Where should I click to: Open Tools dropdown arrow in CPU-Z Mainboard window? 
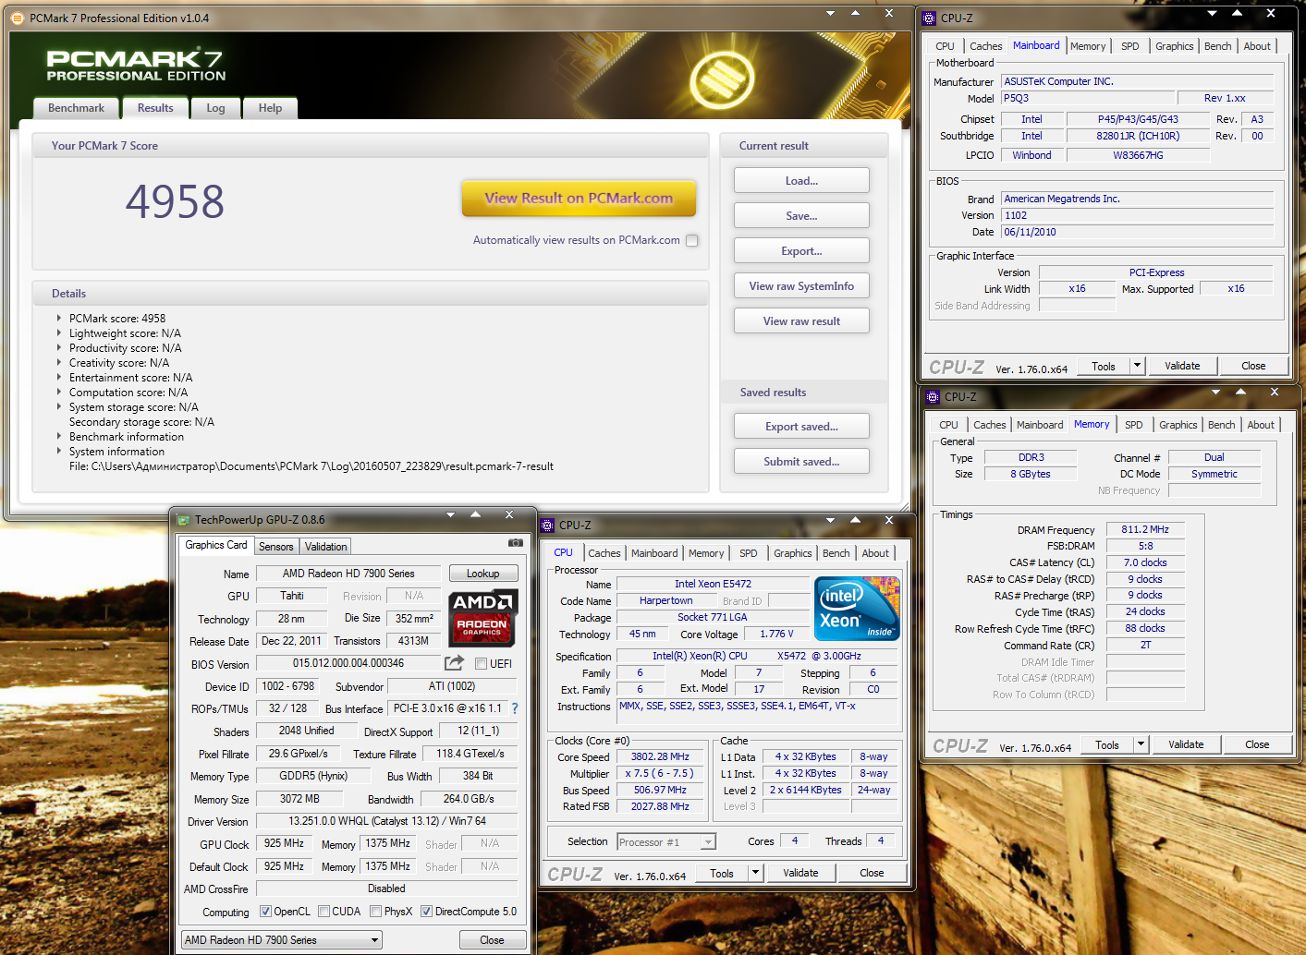pos(1138,366)
